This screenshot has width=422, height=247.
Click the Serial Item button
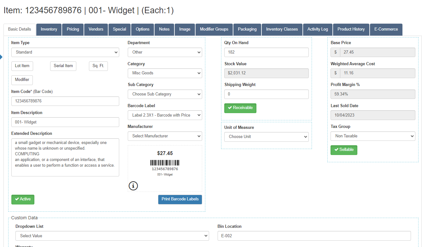click(x=63, y=66)
